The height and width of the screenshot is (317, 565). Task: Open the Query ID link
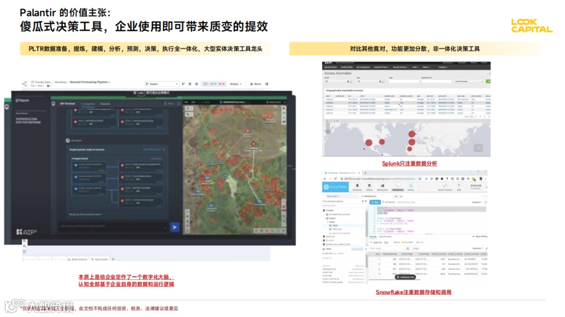click(x=377, y=242)
